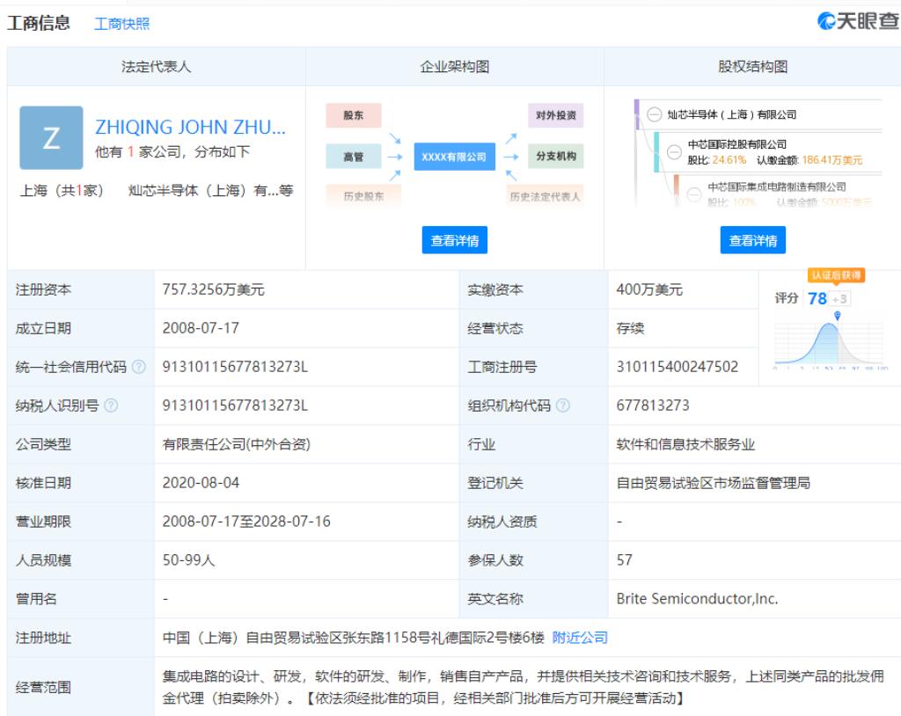
Task: Click the 经营范围 description text
Action: coord(523,687)
